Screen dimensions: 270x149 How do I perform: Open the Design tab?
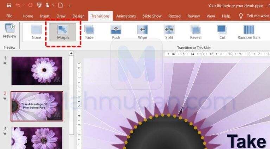(78, 16)
